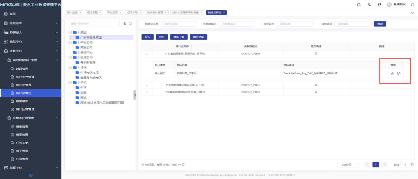The width and height of the screenshot is (418, 179).
Task: Click the unbind broken-link icon
Action: tap(399, 73)
